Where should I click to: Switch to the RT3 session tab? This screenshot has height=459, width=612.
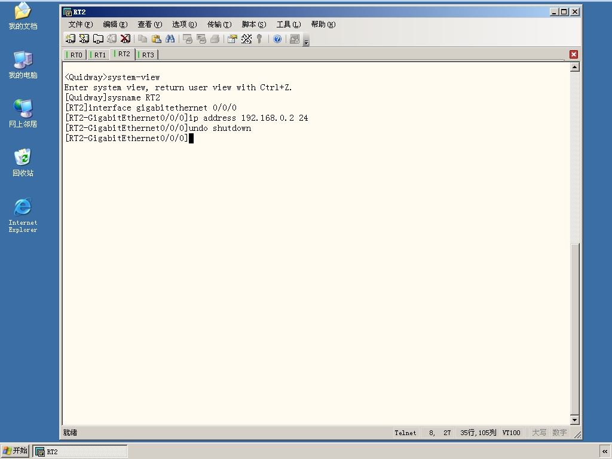point(146,55)
